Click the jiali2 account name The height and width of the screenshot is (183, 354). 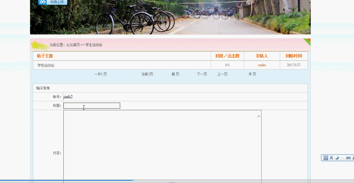(68, 97)
